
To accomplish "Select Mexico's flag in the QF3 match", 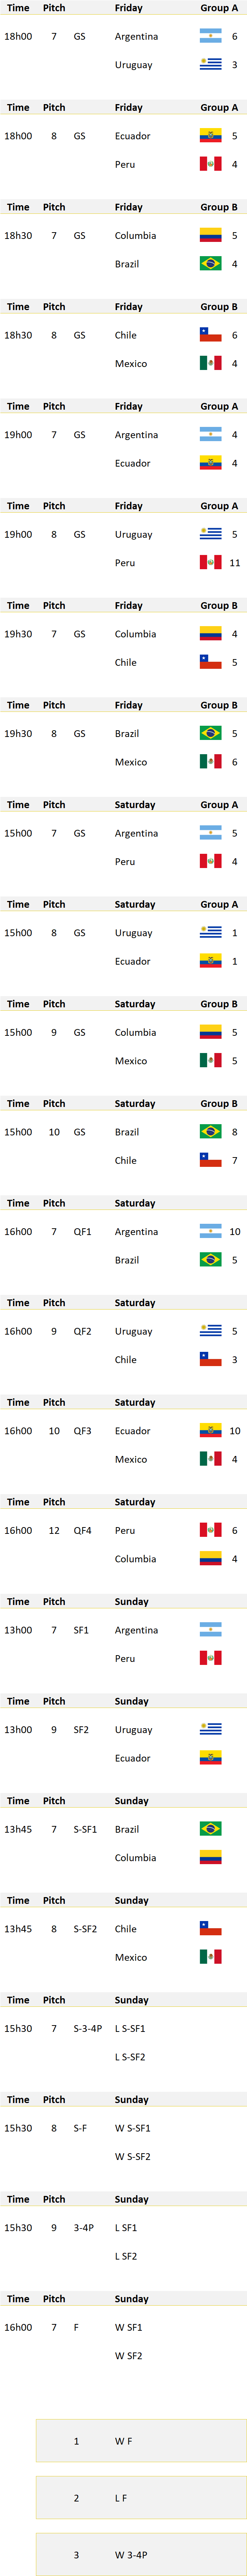I will (x=210, y=1459).
